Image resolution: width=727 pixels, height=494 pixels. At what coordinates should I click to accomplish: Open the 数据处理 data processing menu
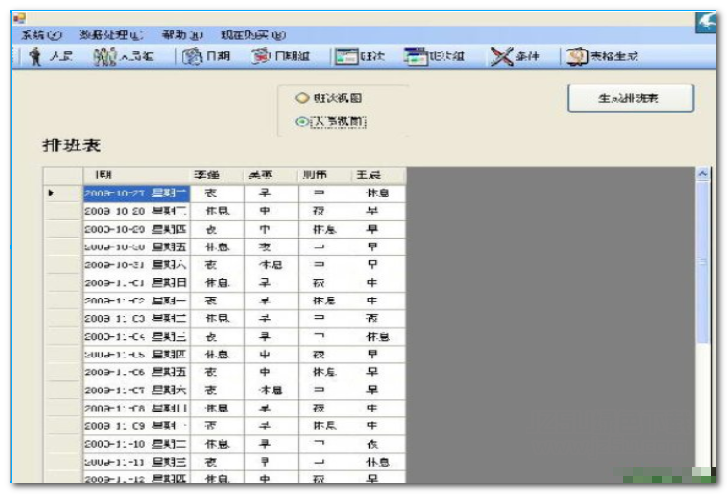click(x=111, y=35)
